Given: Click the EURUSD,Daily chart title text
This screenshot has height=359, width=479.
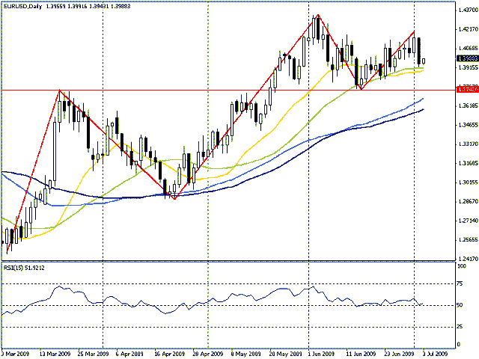Looking at the screenshot, I should 22,6.
